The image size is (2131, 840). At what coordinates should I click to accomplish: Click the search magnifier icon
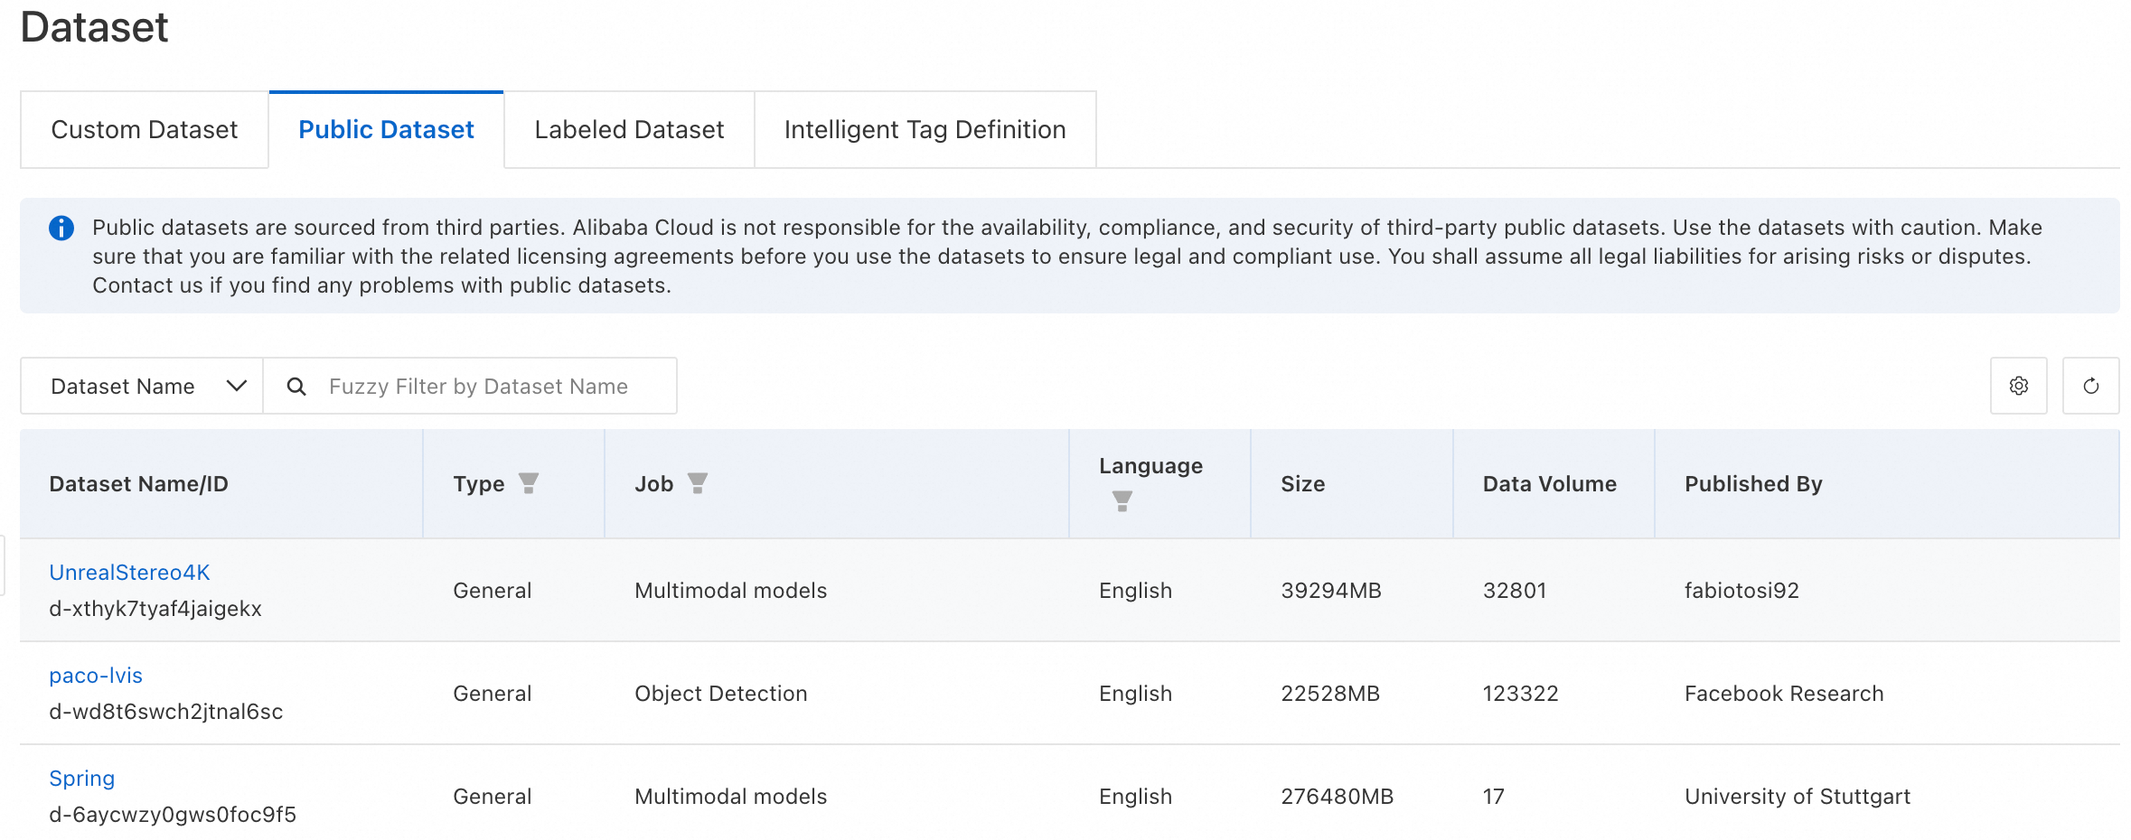(296, 387)
